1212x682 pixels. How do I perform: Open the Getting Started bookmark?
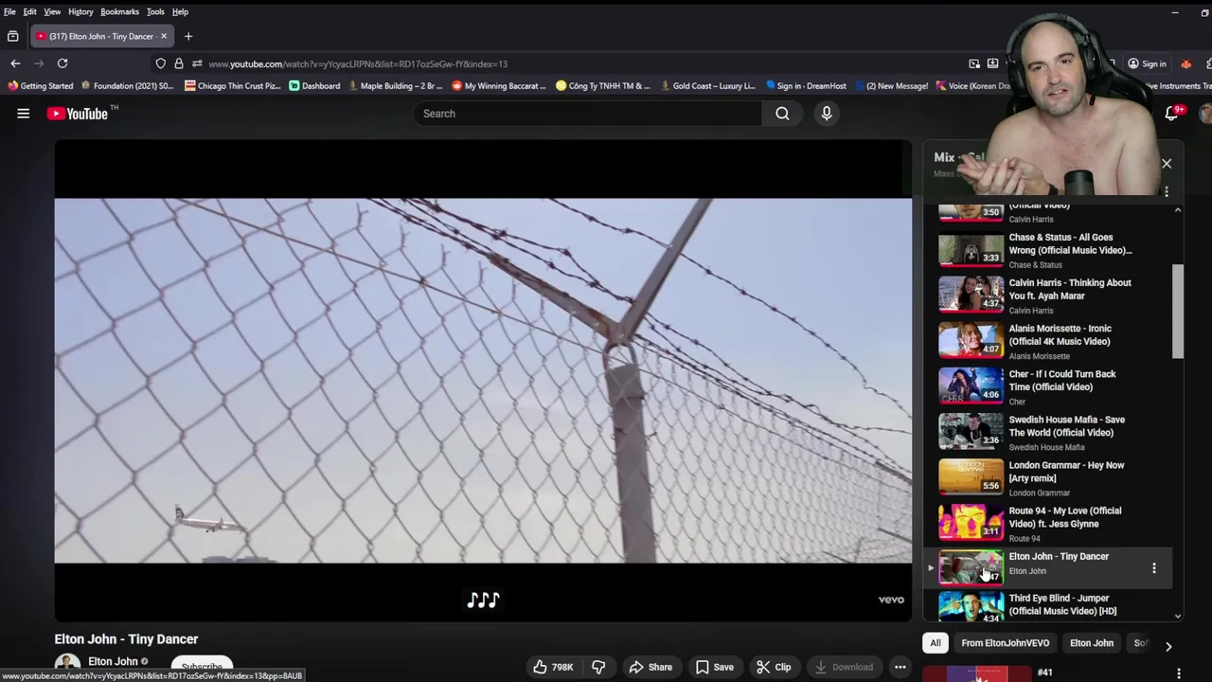[x=40, y=86]
